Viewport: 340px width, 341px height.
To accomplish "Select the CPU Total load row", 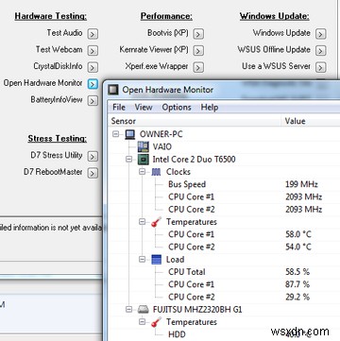I will tap(224, 272).
